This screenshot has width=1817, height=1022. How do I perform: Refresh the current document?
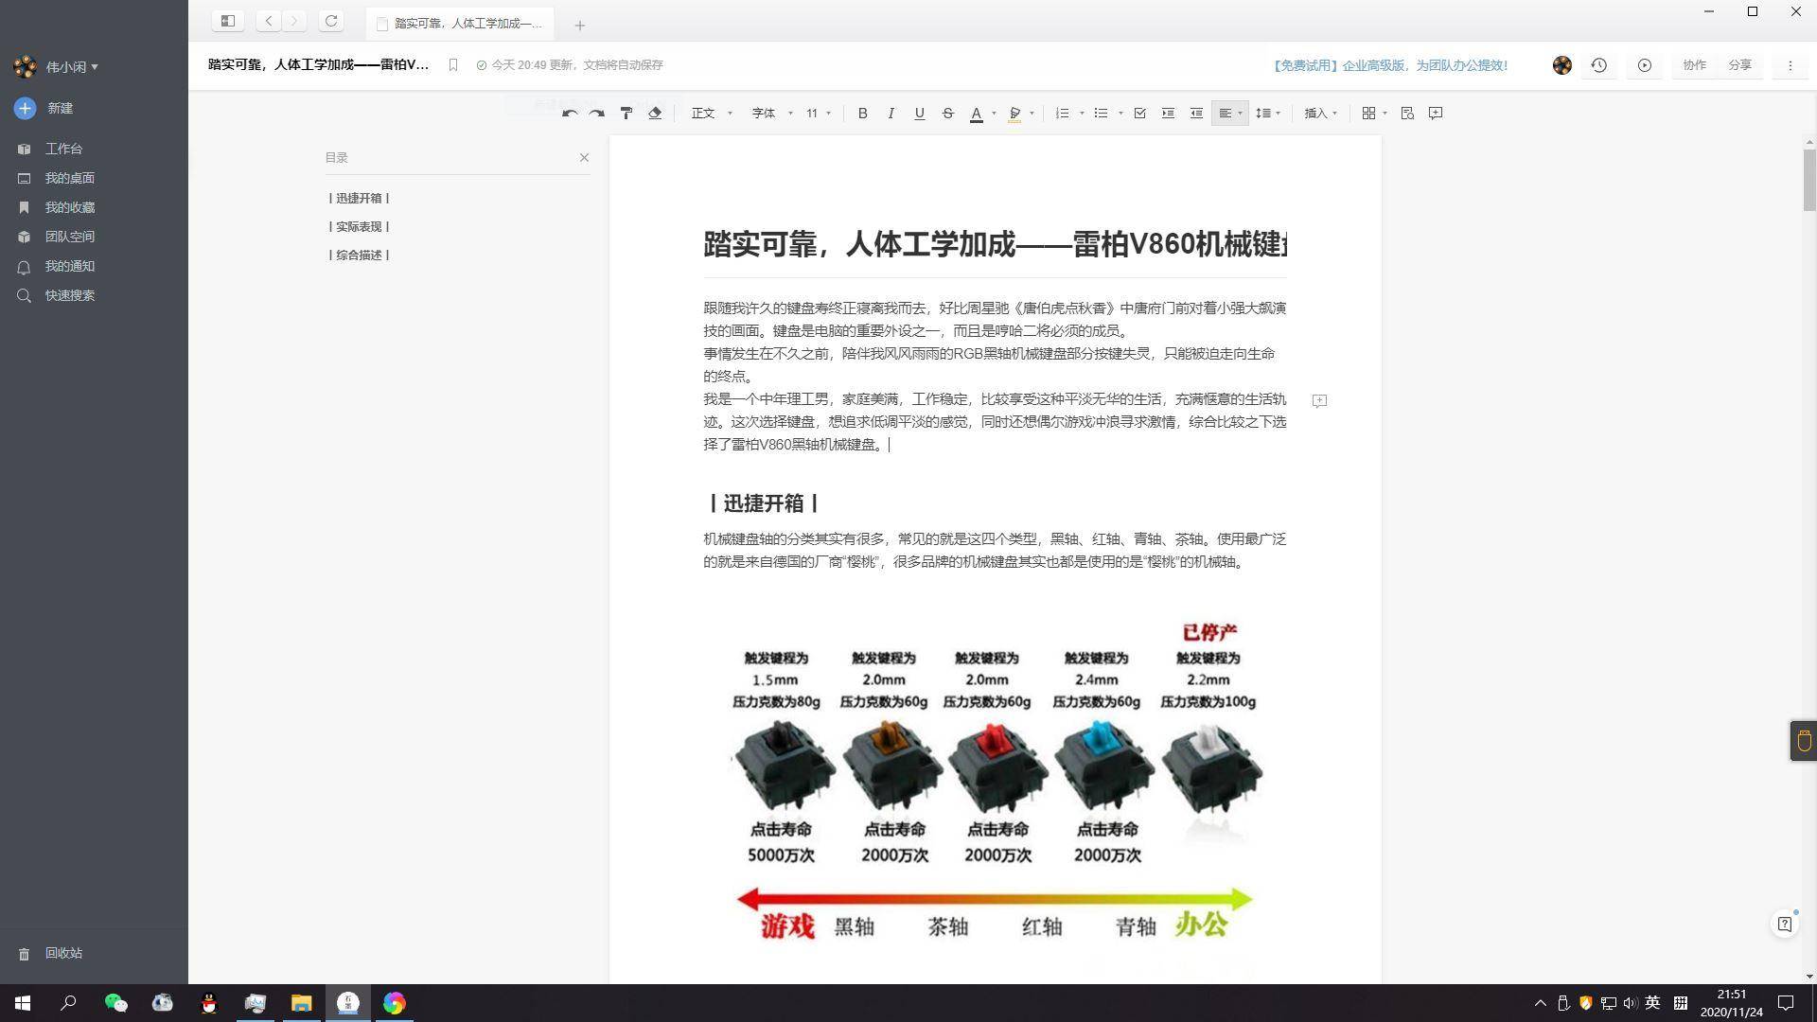click(331, 21)
